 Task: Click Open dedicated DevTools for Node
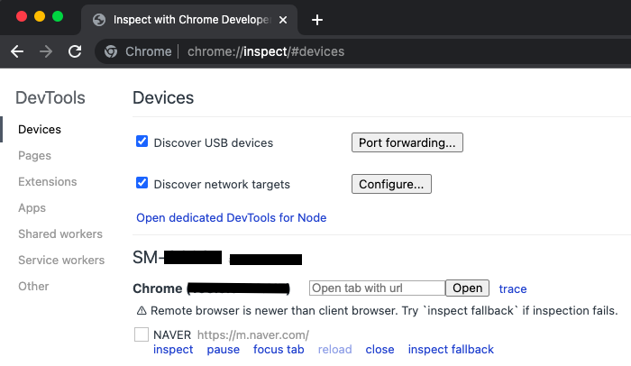point(232,218)
